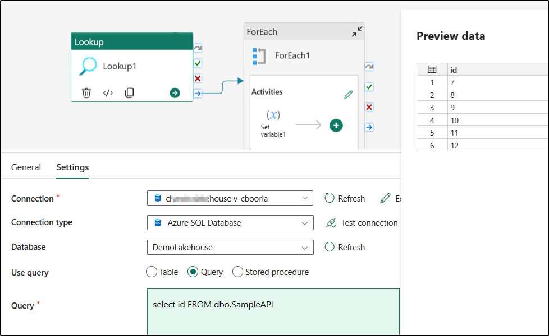The height and width of the screenshot is (336, 549).
Task: Open Database dropdown DemoLakehouse
Action: coord(230,248)
